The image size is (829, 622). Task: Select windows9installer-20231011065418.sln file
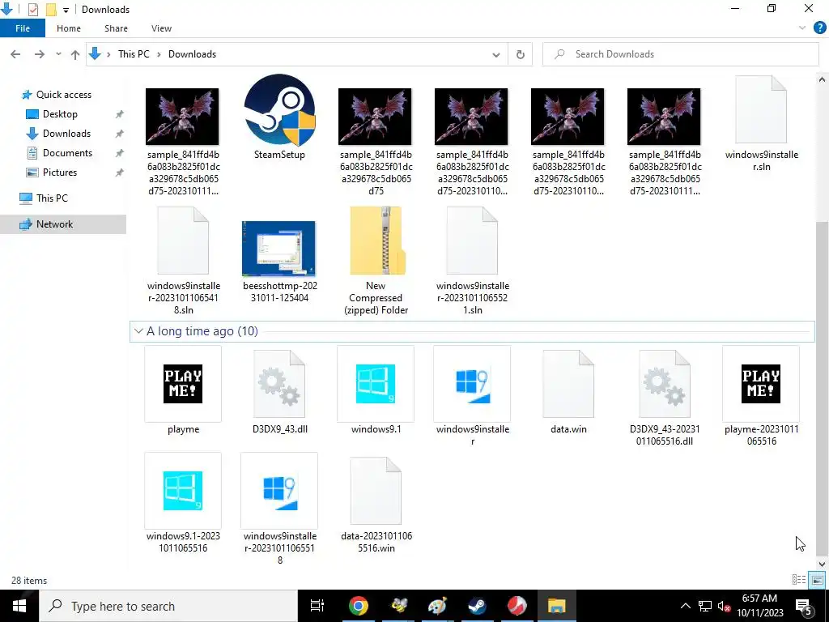[184, 260]
